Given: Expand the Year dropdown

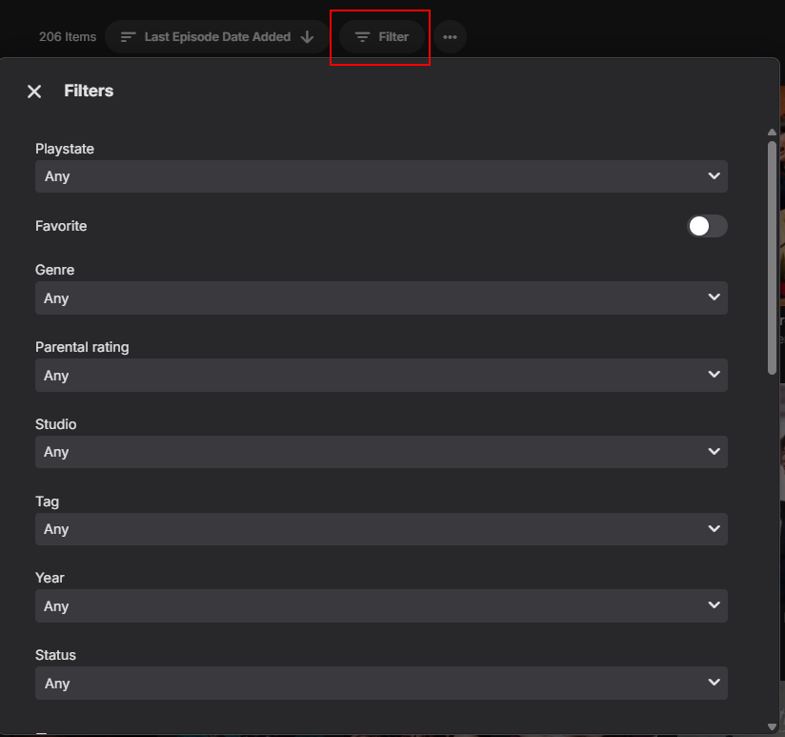Looking at the screenshot, I should (381, 606).
